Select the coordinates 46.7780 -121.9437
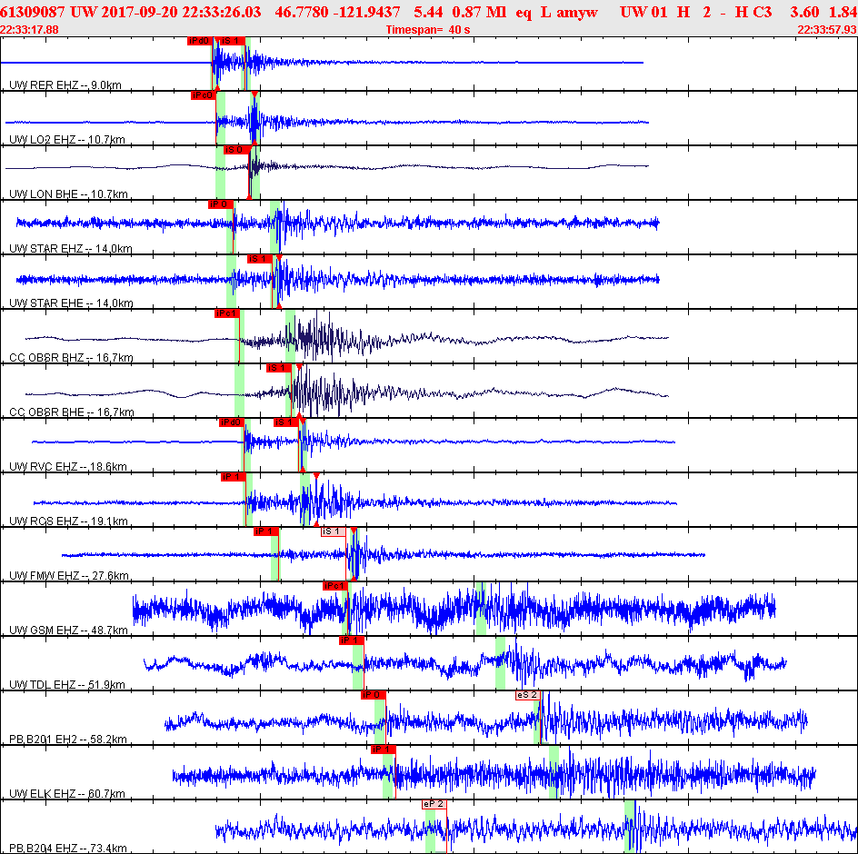 (337, 12)
